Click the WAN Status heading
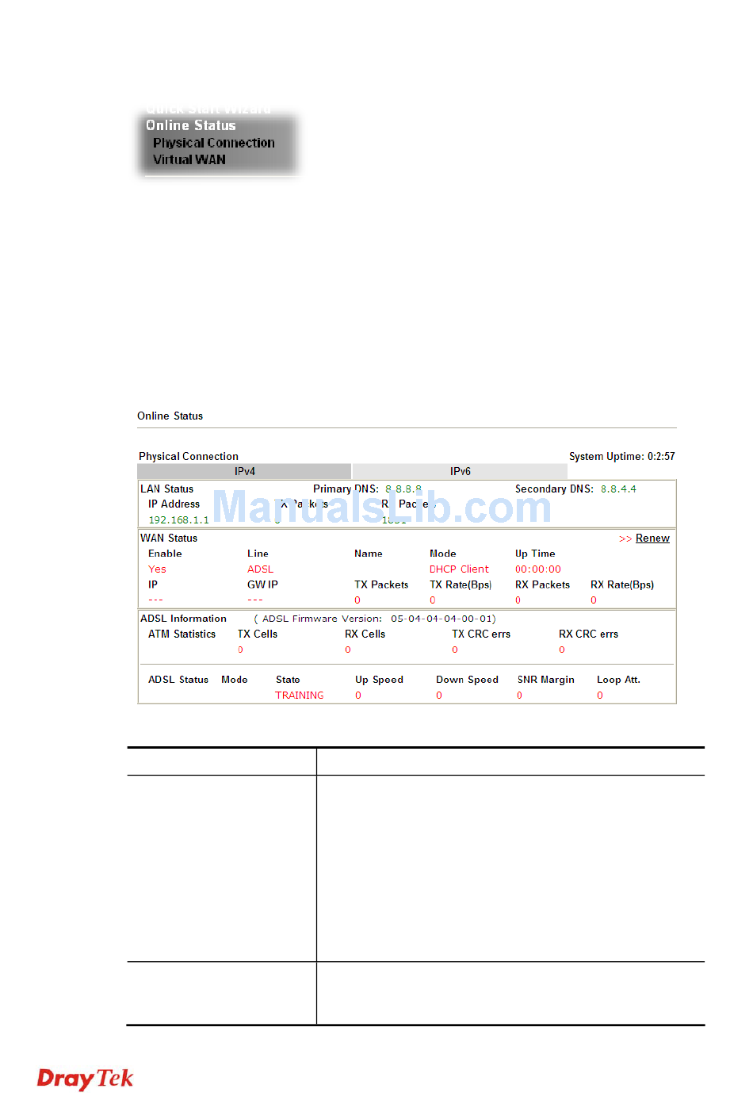Screen dimensions: 753x1100 169,538
